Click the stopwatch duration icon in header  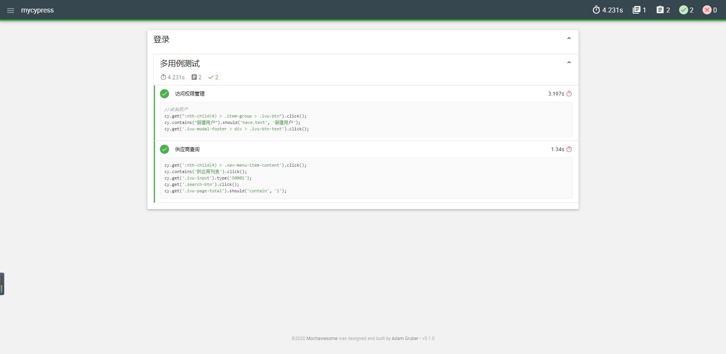(x=596, y=10)
